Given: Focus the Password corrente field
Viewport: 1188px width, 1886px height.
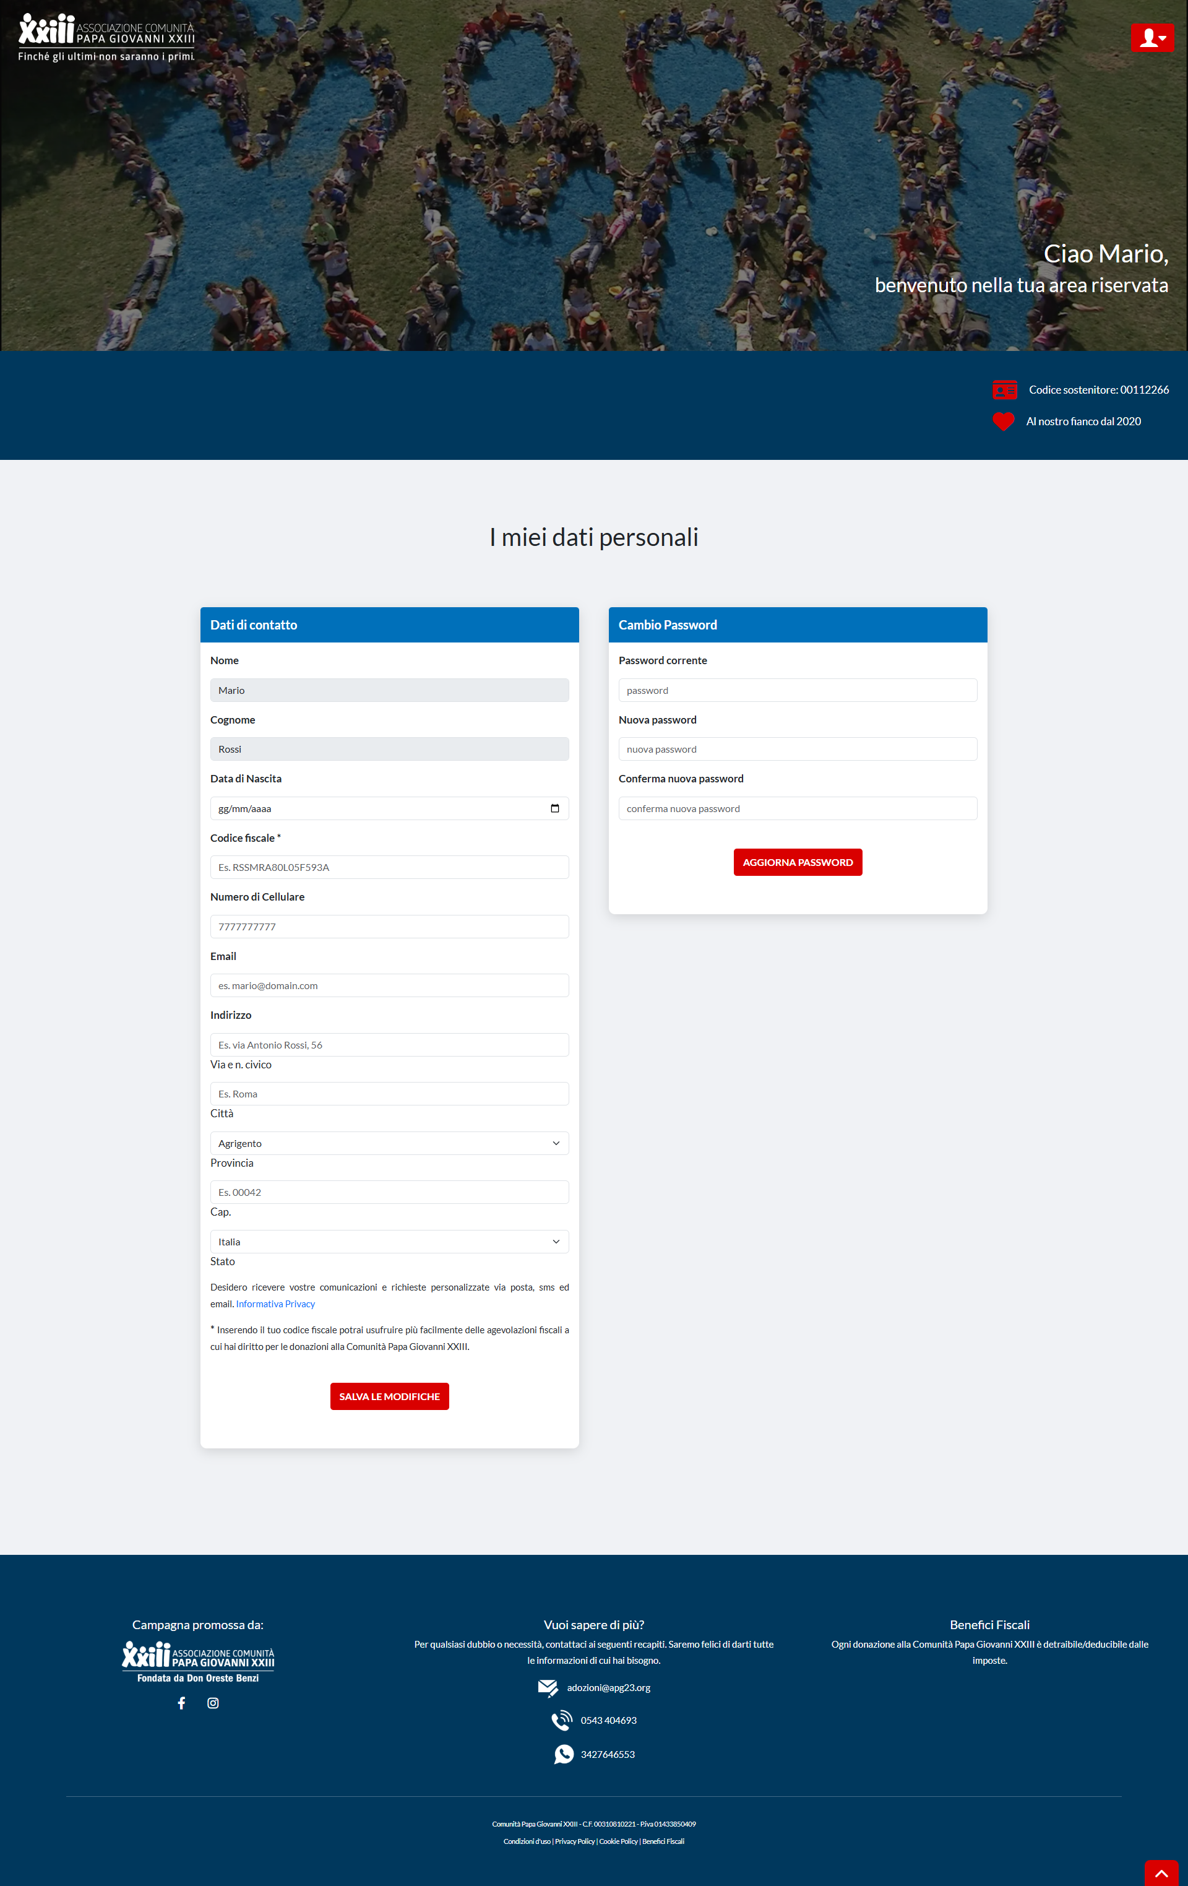Looking at the screenshot, I should 797,690.
